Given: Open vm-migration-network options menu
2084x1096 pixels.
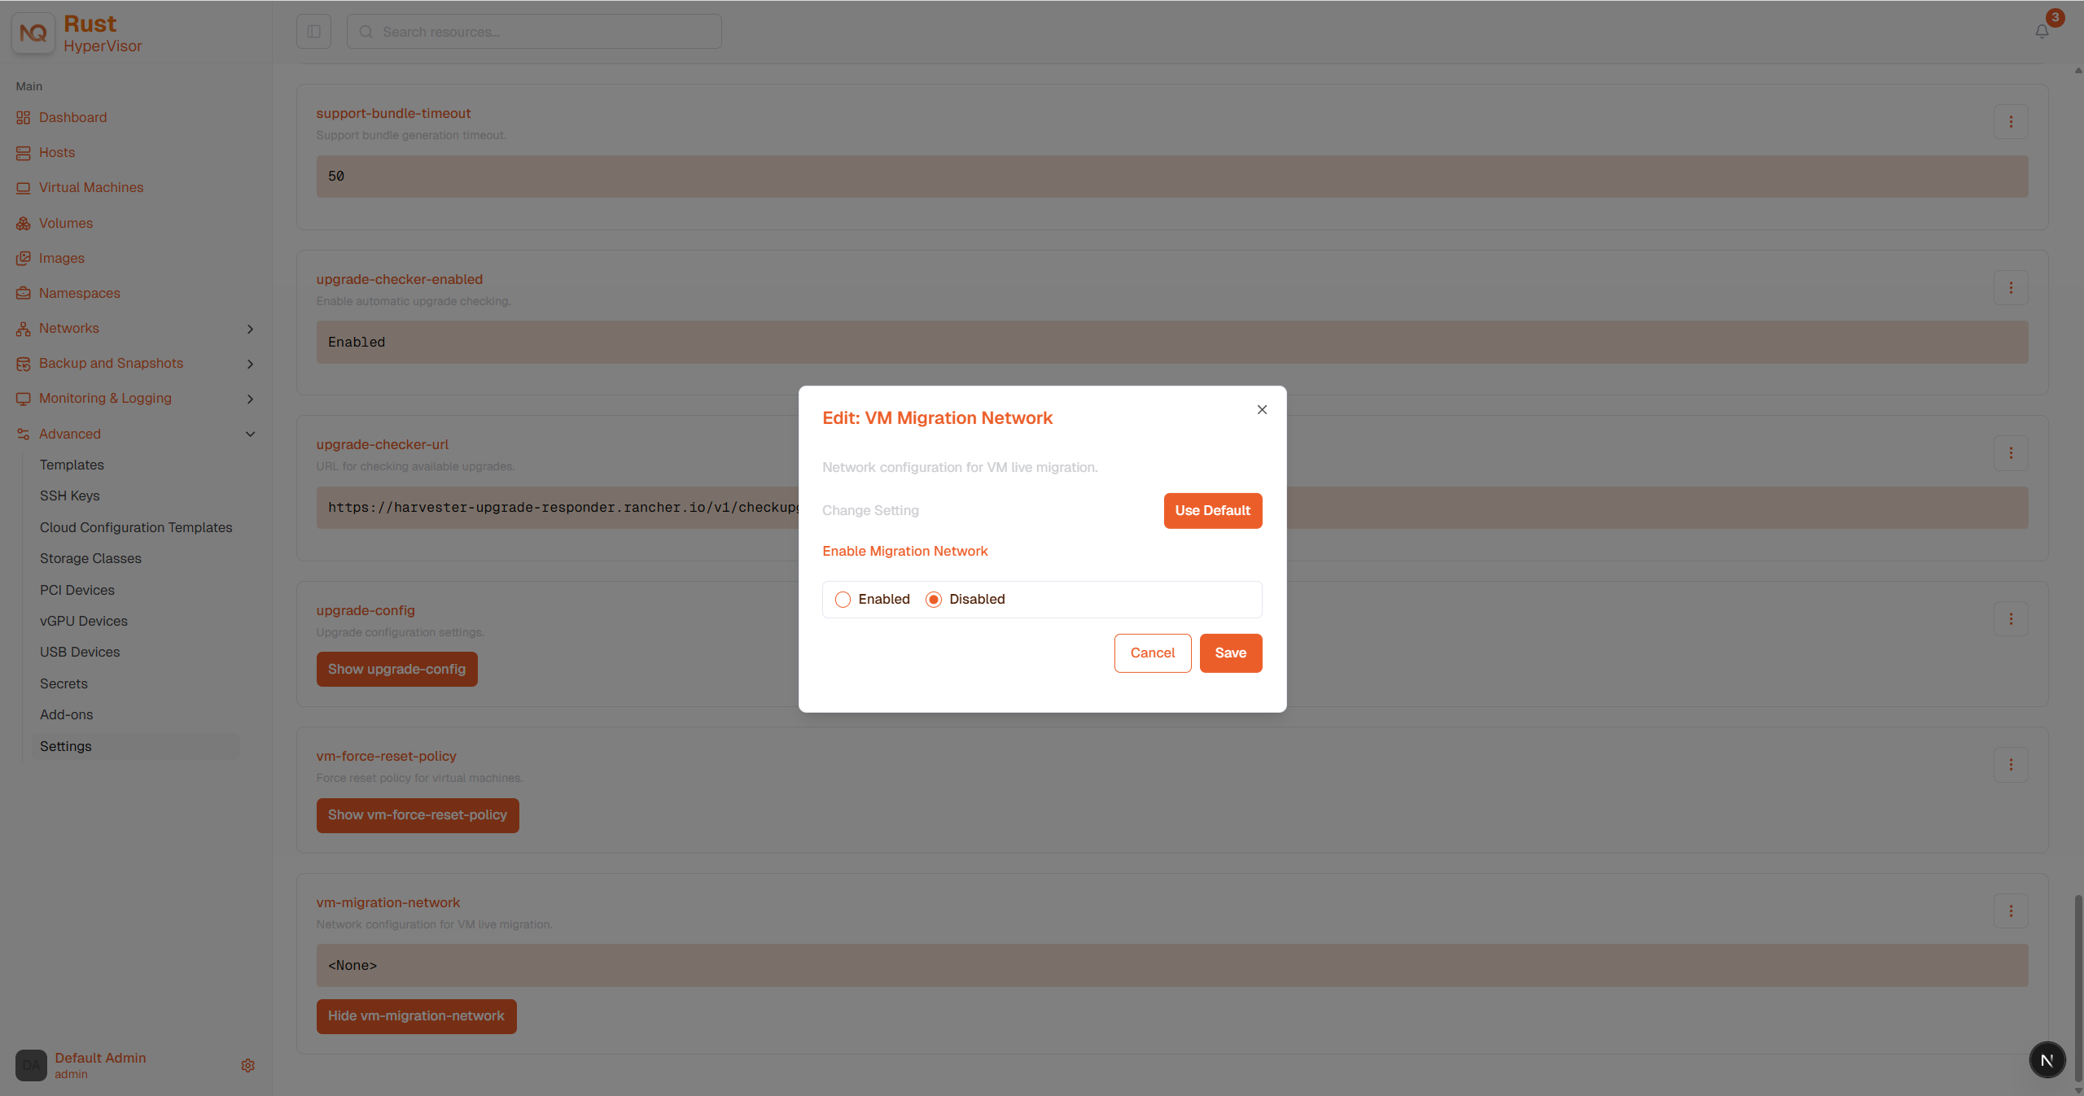Looking at the screenshot, I should (2011, 911).
